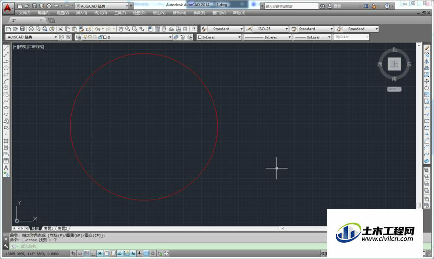The width and height of the screenshot is (434, 259).
Task: Select the Ellipse draw tool
Action: pyautogui.click(x=6, y=108)
